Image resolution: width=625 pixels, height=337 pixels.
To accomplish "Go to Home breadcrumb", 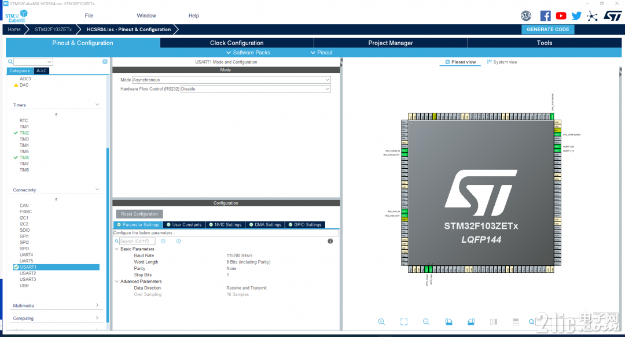I will pos(14,29).
